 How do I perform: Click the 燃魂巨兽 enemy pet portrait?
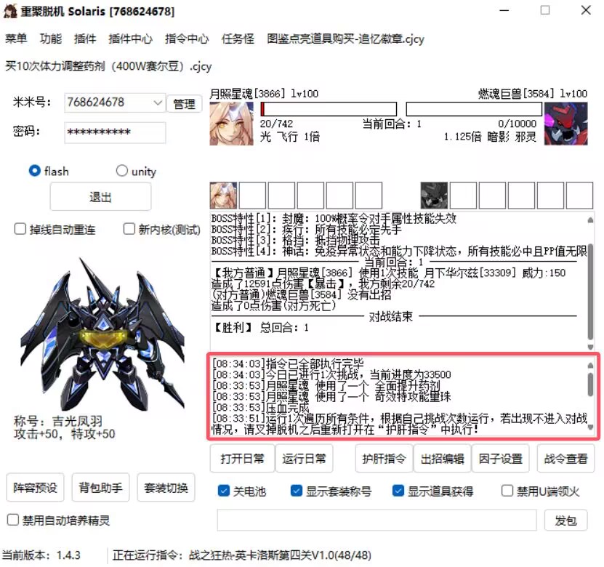565,123
